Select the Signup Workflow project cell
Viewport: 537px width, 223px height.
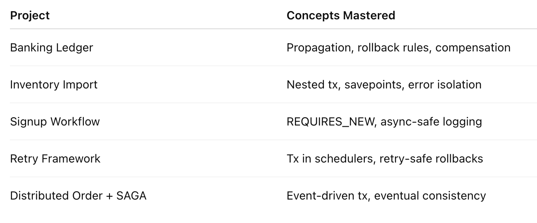[55, 122]
